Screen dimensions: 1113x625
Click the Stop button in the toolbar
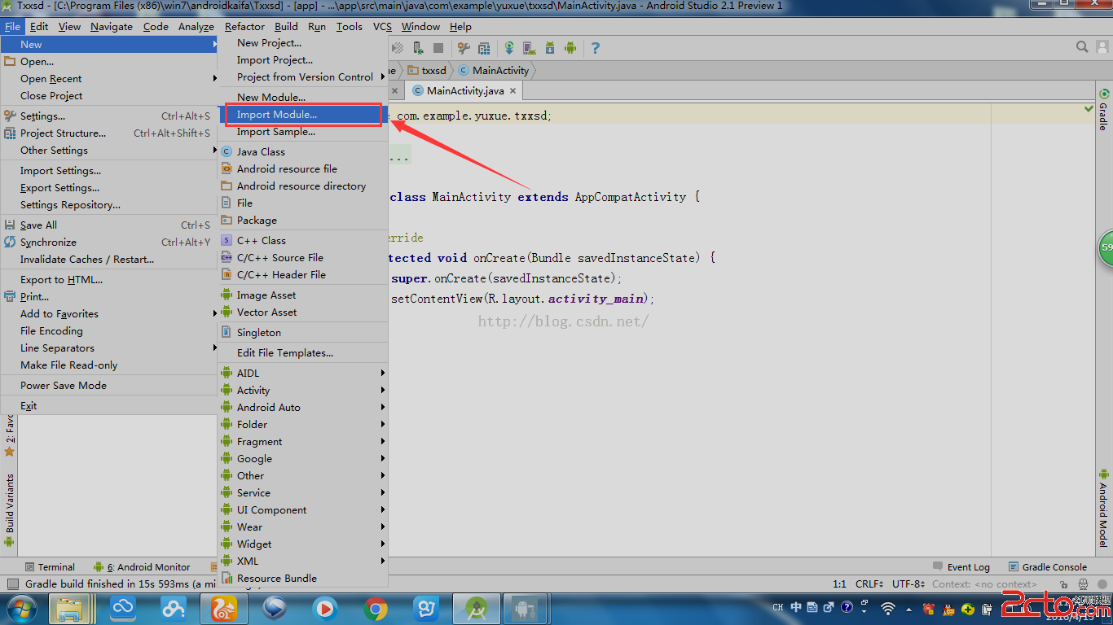click(438, 48)
